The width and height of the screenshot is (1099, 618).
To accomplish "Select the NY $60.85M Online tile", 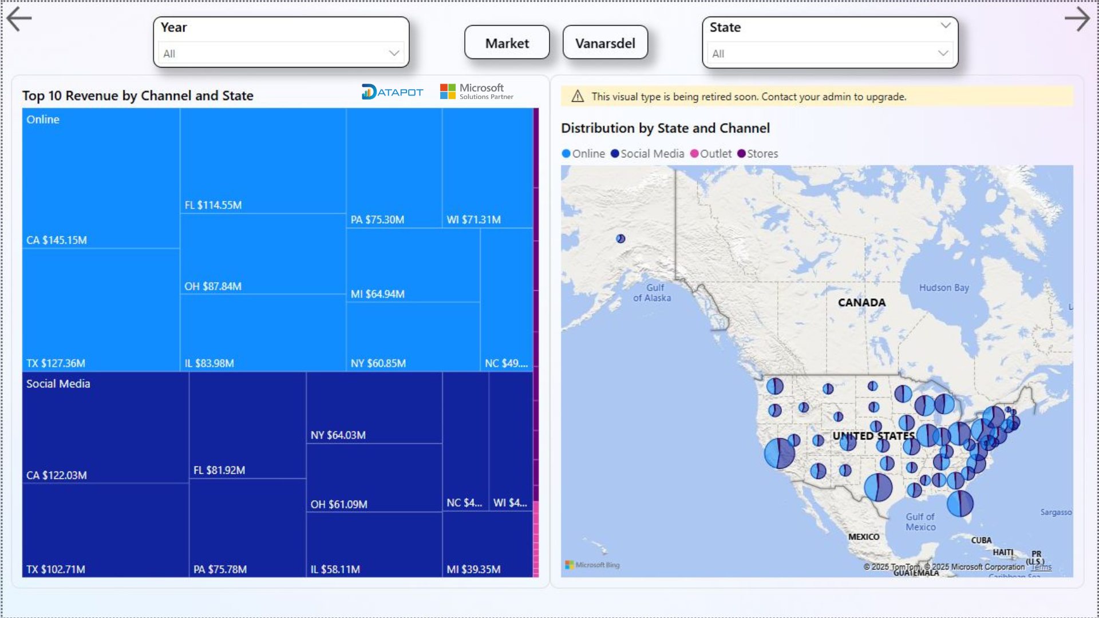I will click(x=413, y=336).
